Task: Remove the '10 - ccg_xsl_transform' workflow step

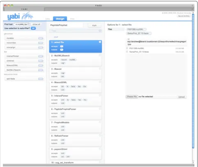Action: (100, 162)
